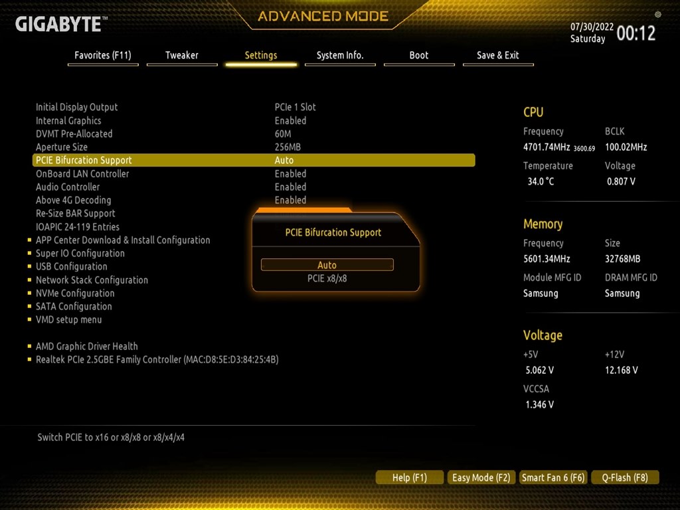Open SATA Configuration submenu

click(74, 306)
